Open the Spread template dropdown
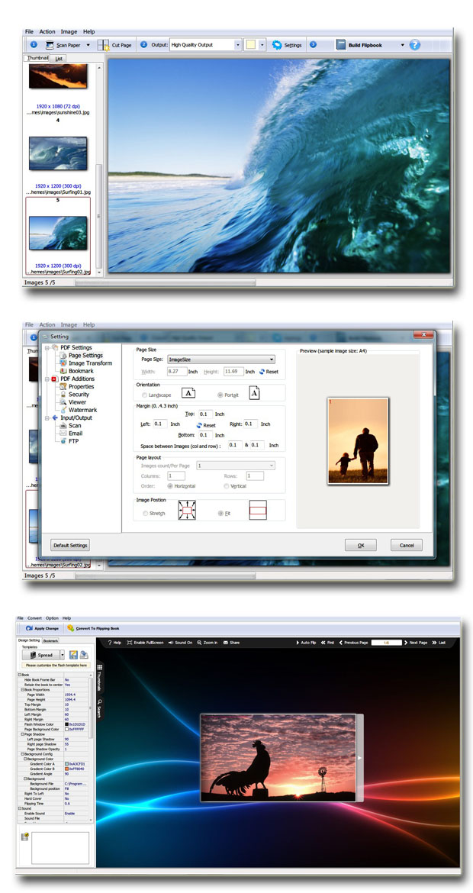 (x=63, y=655)
